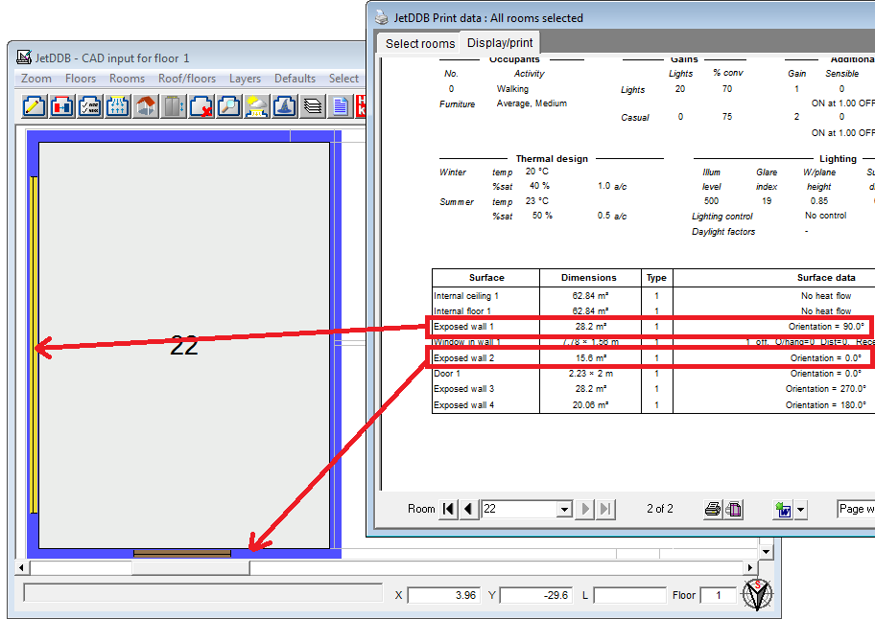Click the pencil edit room icon
Screen dimensions: 875x619
tap(35, 106)
